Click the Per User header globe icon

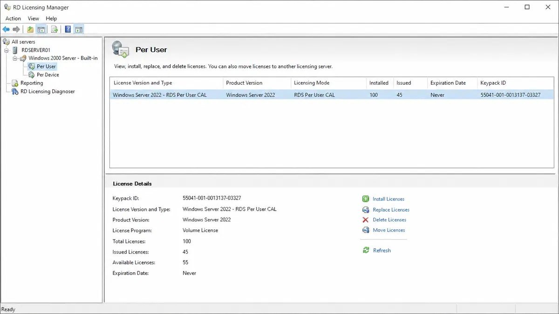pos(121,49)
